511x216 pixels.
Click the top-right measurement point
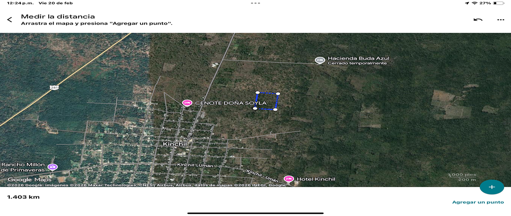coord(278,94)
